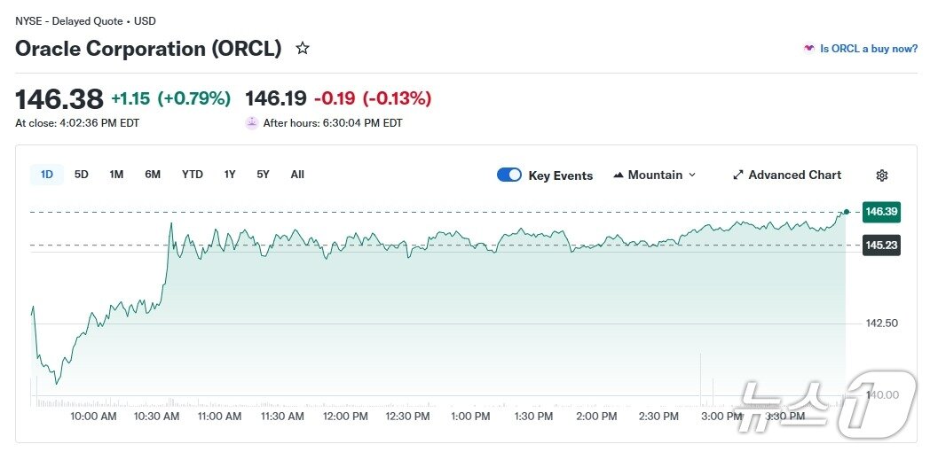Show the 1M chart range
Screen dimensions: 930x452
[x=116, y=175]
